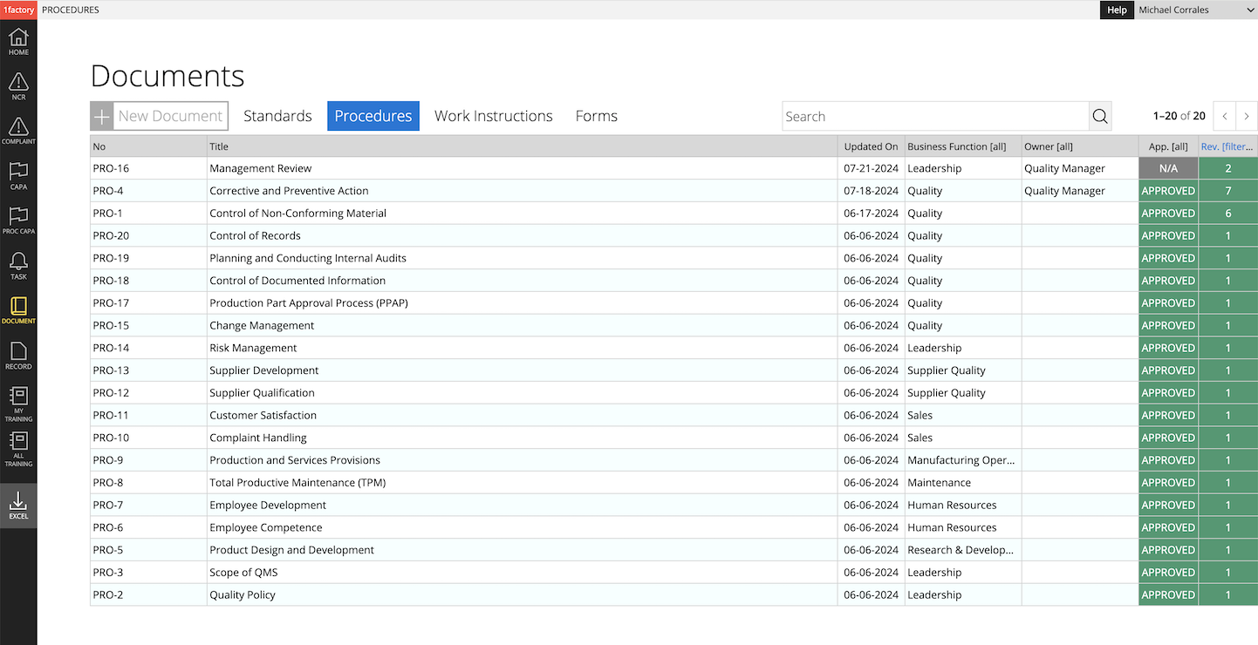
Task: Select the Procedures tab
Action: click(x=373, y=116)
